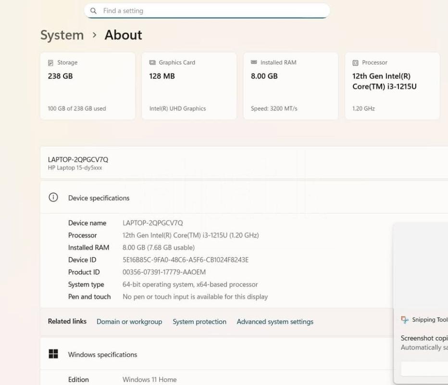Click the Graphics Card icon
Viewport: 448px width, 385px height.
click(x=152, y=63)
